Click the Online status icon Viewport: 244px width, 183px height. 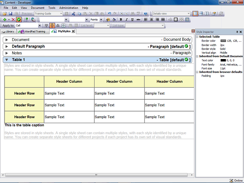click(x=231, y=180)
